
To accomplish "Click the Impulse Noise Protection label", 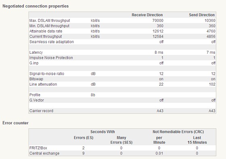I will (x=51, y=58).
